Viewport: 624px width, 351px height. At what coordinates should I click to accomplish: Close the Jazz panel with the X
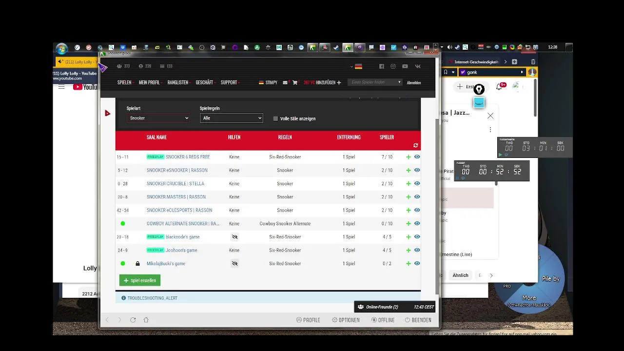pyautogui.click(x=490, y=116)
